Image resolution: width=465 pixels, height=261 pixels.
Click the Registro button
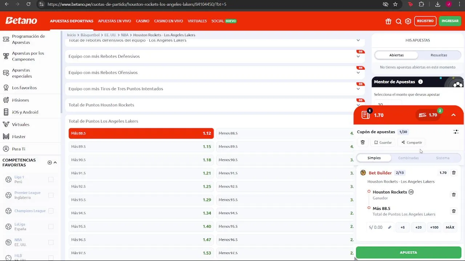(425, 21)
